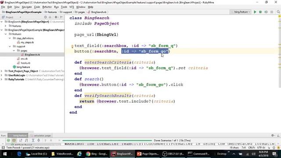Click the support breadcrumb in the navigation bar

tap(65, 12)
